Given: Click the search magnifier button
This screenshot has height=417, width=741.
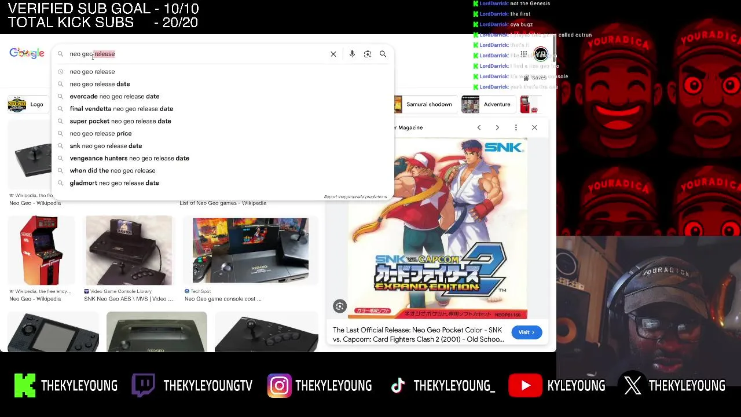Looking at the screenshot, I should click(x=383, y=54).
